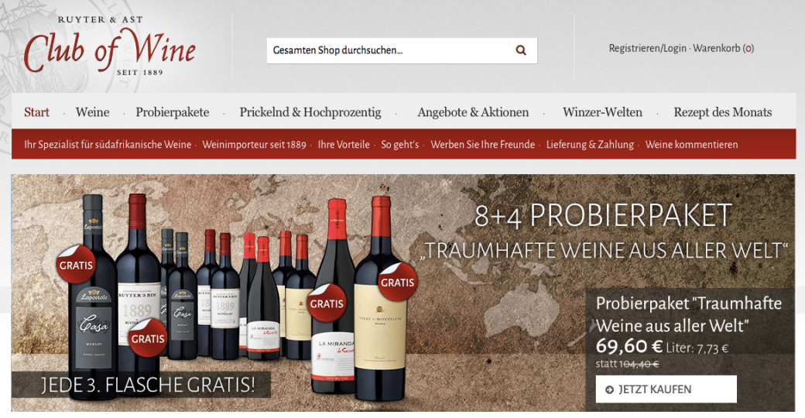Viewport: 805px width, 418px height.
Task: Open Lieferung & Zahlung link
Action: 590,144
